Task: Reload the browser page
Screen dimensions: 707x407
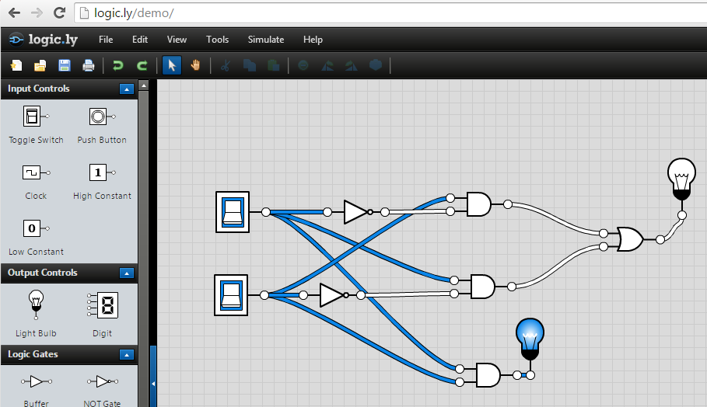Action: pos(59,13)
